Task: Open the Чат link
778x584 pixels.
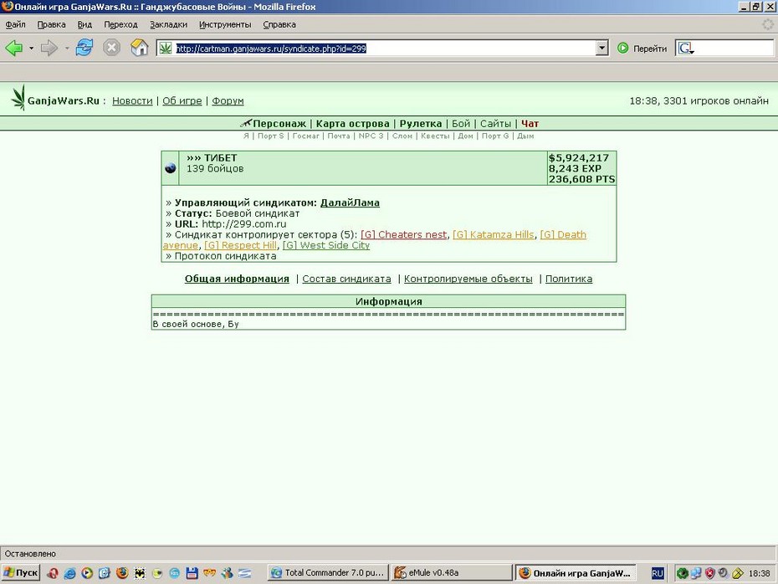Action: 530,124
